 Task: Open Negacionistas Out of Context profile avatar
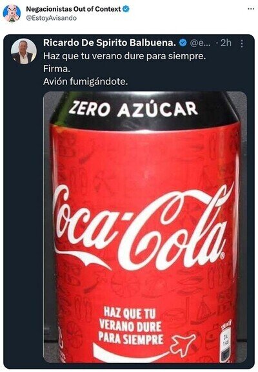click(x=12, y=14)
